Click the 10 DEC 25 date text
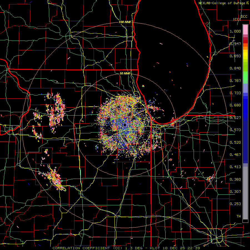This screenshot has width=250, height=250. (x=174, y=248)
